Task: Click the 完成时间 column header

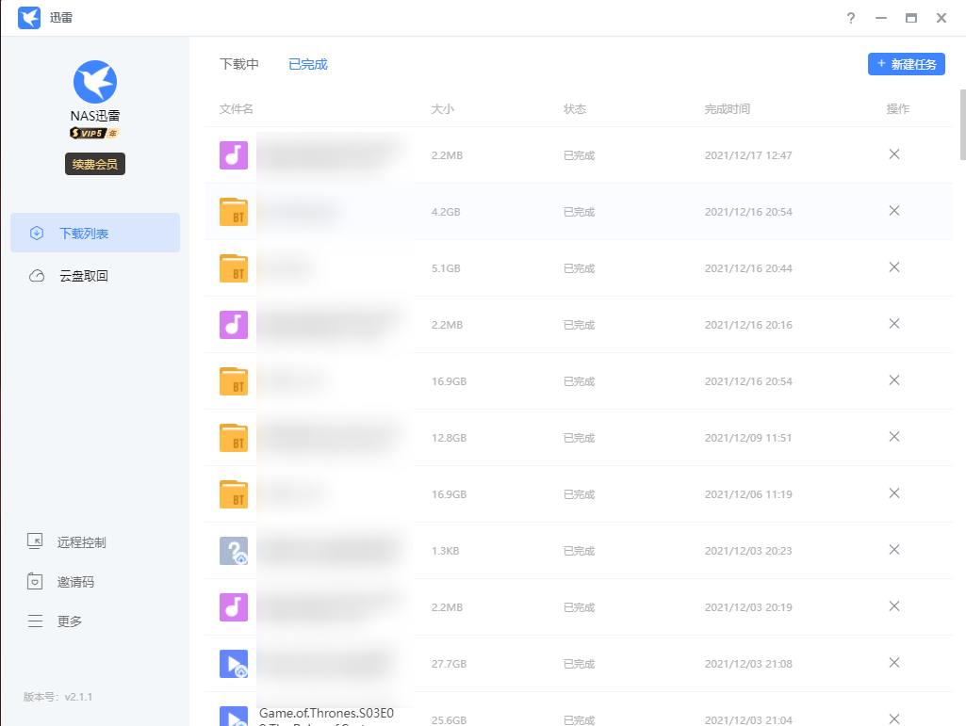Action: [728, 109]
